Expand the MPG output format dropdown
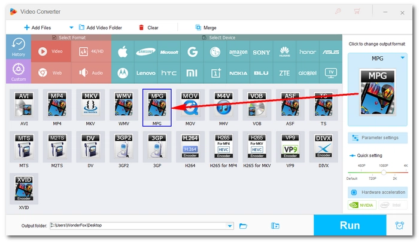419x242 pixels. coord(402,57)
